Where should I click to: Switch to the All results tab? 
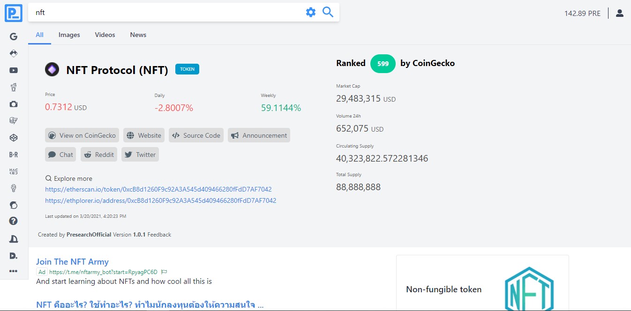tap(39, 35)
